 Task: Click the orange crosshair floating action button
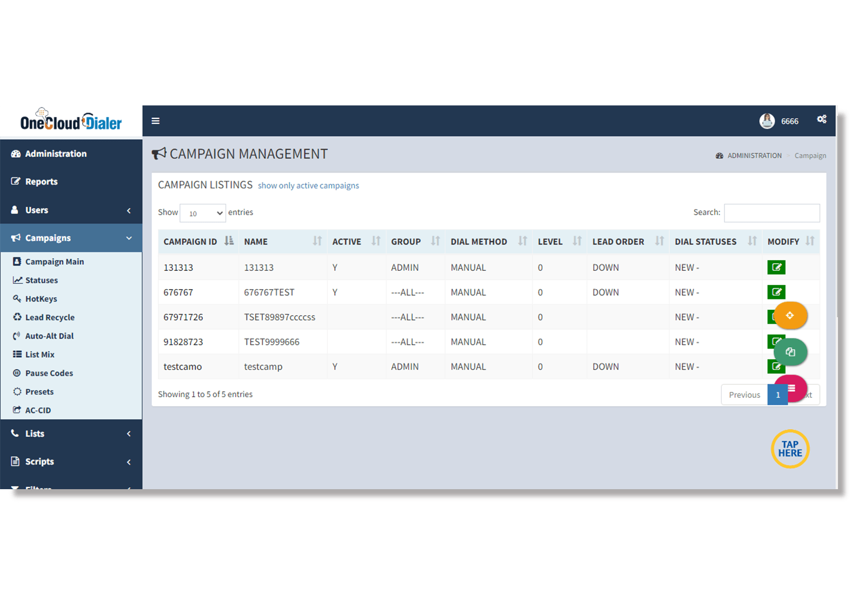[790, 316]
